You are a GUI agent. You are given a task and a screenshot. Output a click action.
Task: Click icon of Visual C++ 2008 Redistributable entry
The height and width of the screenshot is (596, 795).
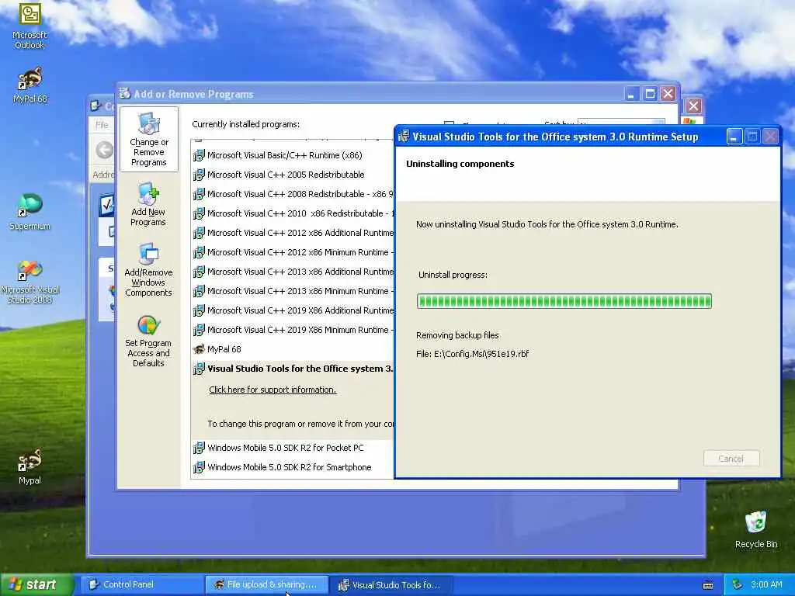pyautogui.click(x=199, y=193)
